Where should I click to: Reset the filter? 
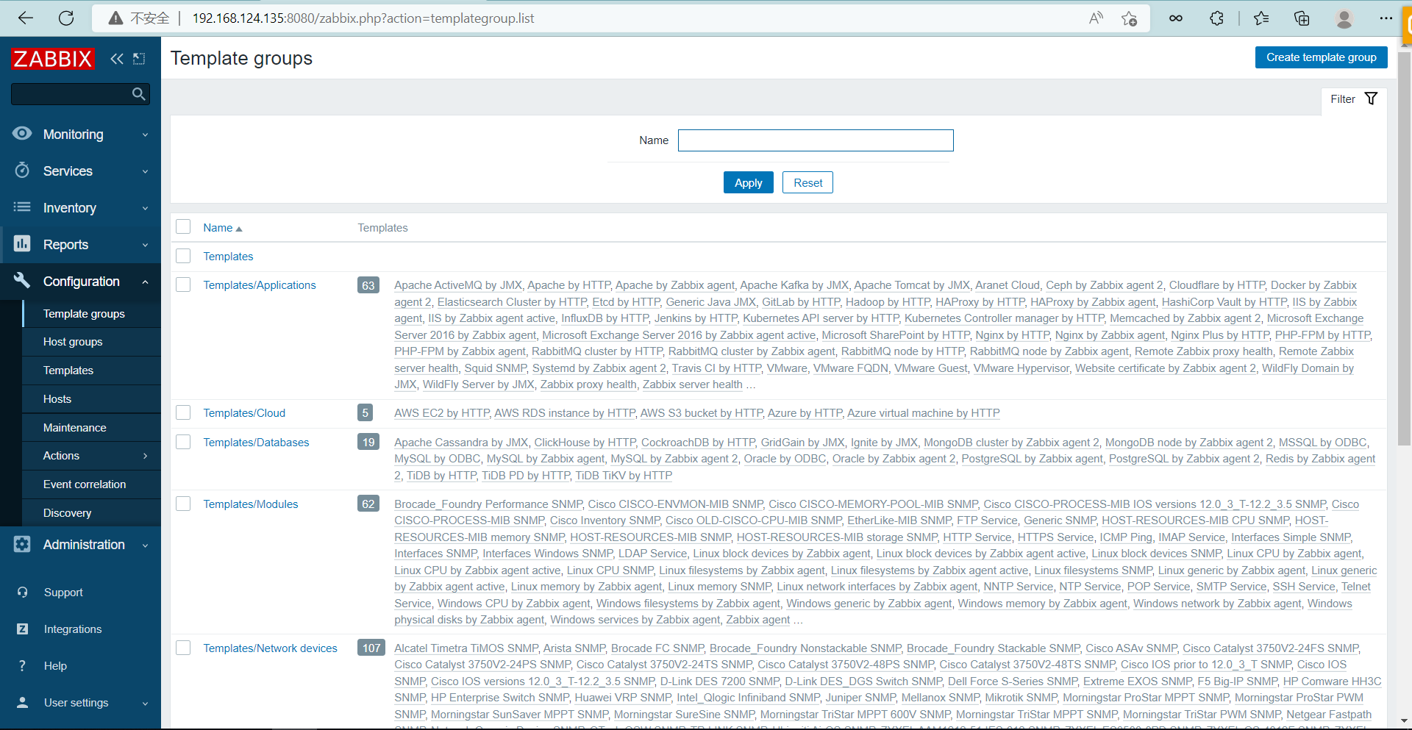pos(807,182)
